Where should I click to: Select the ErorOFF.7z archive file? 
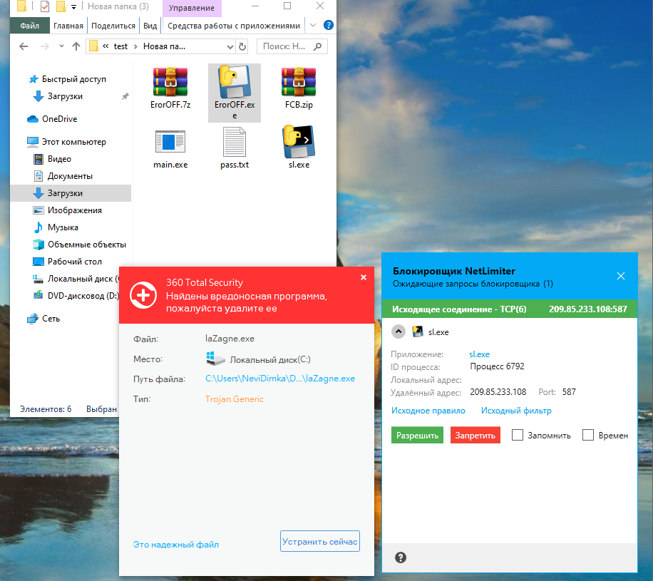click(x=170, y=88)
